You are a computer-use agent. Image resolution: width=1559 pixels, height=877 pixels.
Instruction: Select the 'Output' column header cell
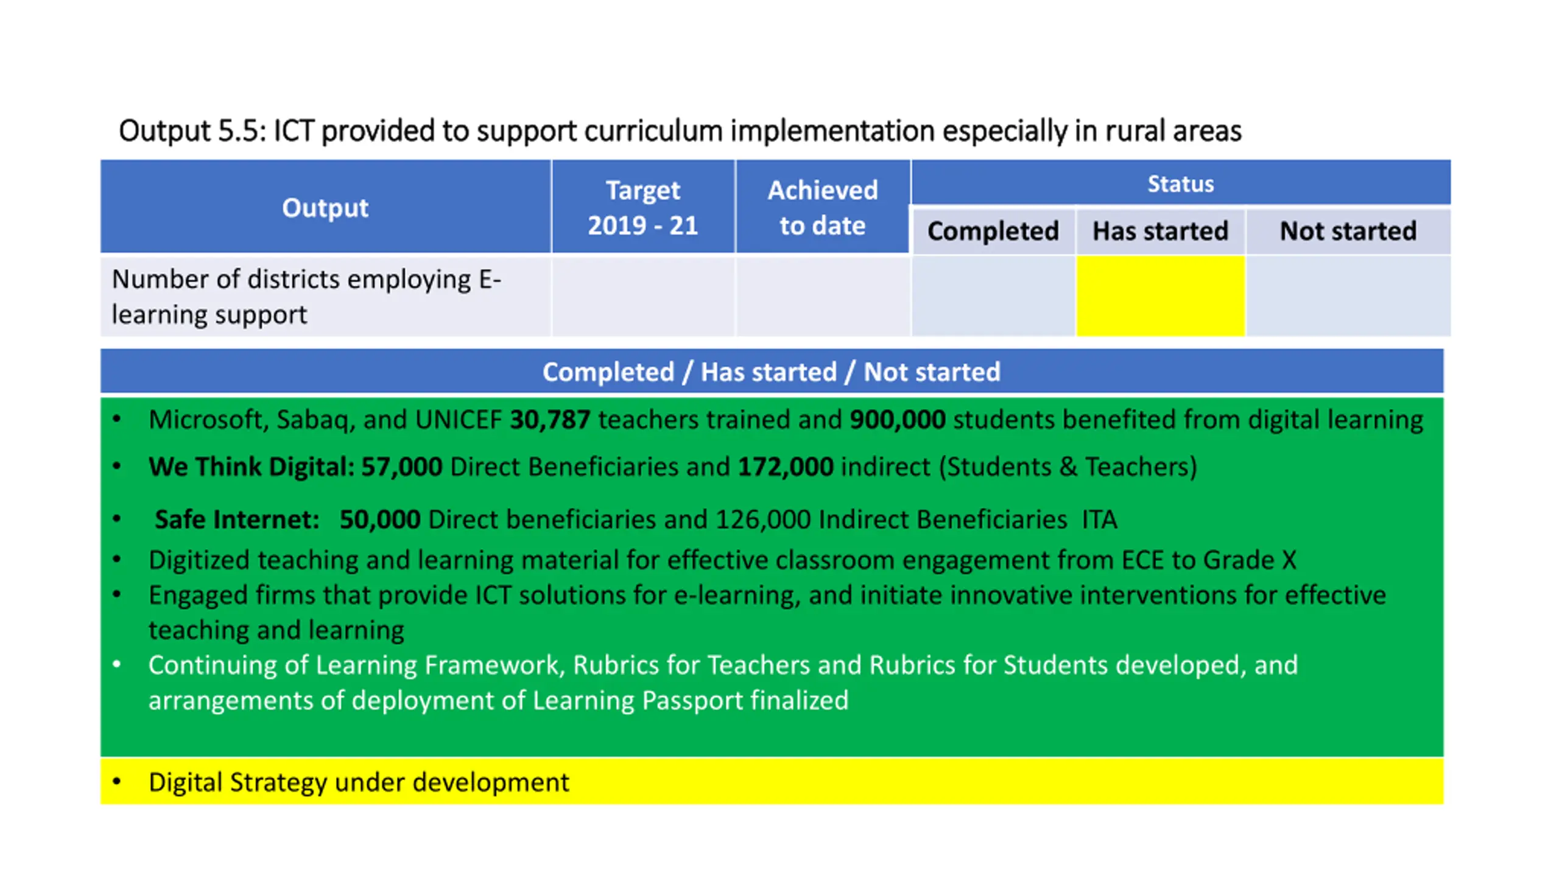325,206
